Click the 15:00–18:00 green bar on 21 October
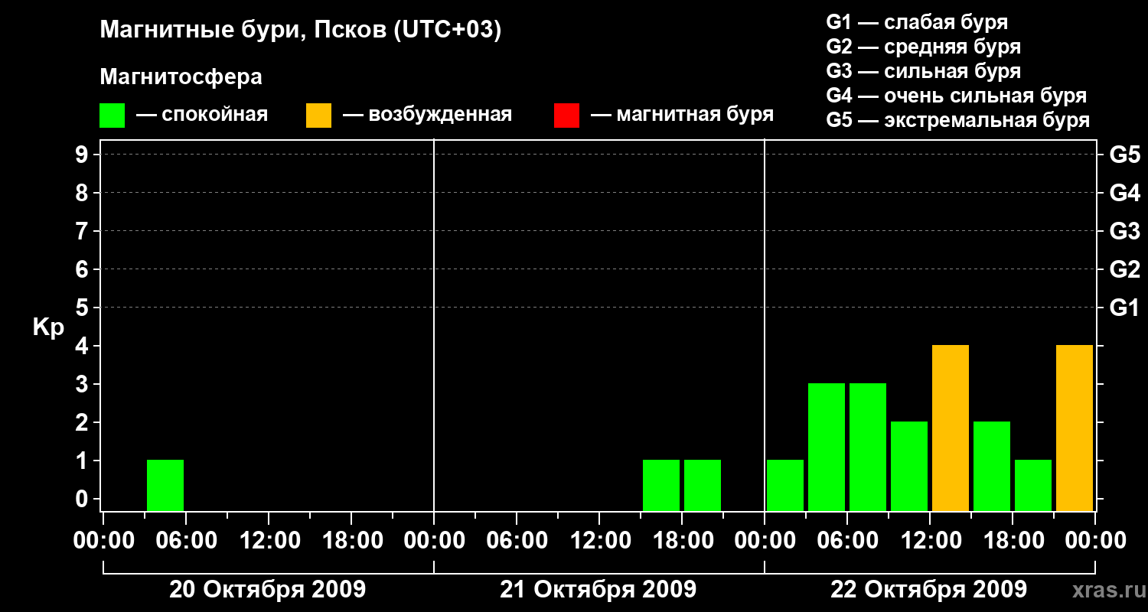This screenshot has width=1148, height=612. point(661,486)
